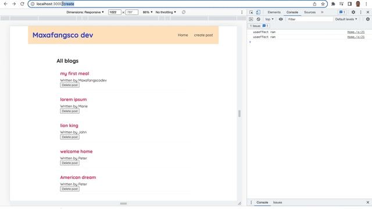The image size is (372, 209).
Task: Show more DevTools tabs
Action: (x=322, y=12)
